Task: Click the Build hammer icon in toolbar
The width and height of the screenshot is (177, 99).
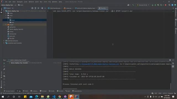Action: click(x=133, y=5)
